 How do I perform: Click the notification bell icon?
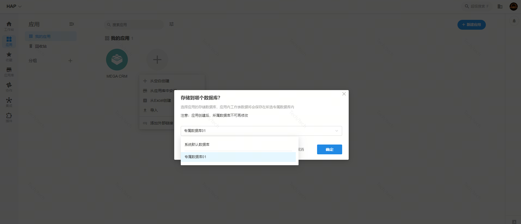(x=514, y=21)
